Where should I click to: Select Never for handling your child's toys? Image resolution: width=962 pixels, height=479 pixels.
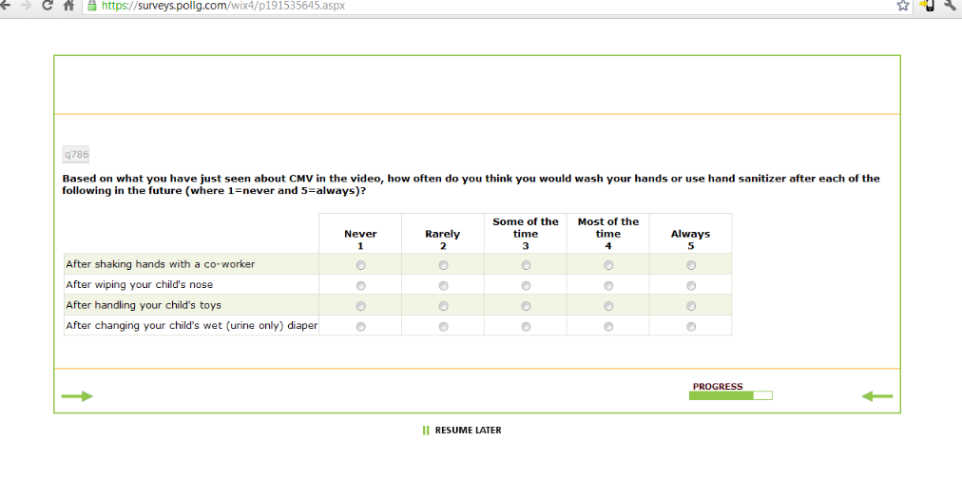coord(361,306)
